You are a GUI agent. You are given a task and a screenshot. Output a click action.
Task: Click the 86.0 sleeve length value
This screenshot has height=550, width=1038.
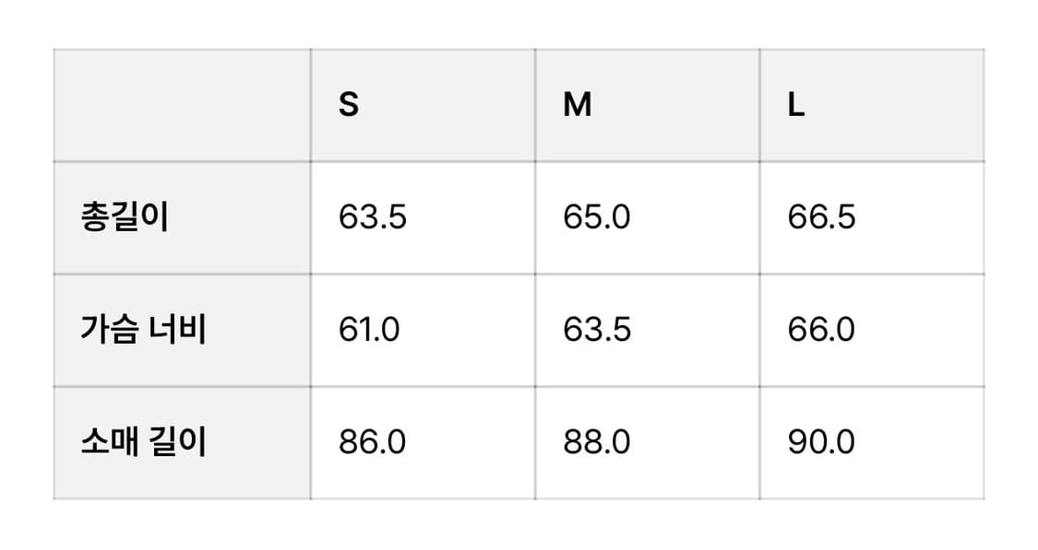click(372, 442)
